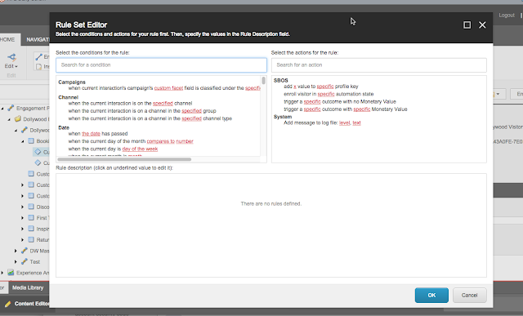Screen dimensions: 523x316
Task: Maximize the Rule Set Editor dialog
Action: (467, 25)
